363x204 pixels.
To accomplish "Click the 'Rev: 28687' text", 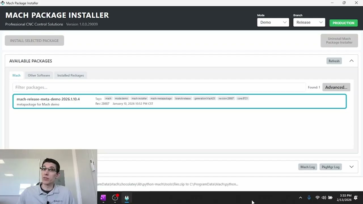I will coord(102,104).
